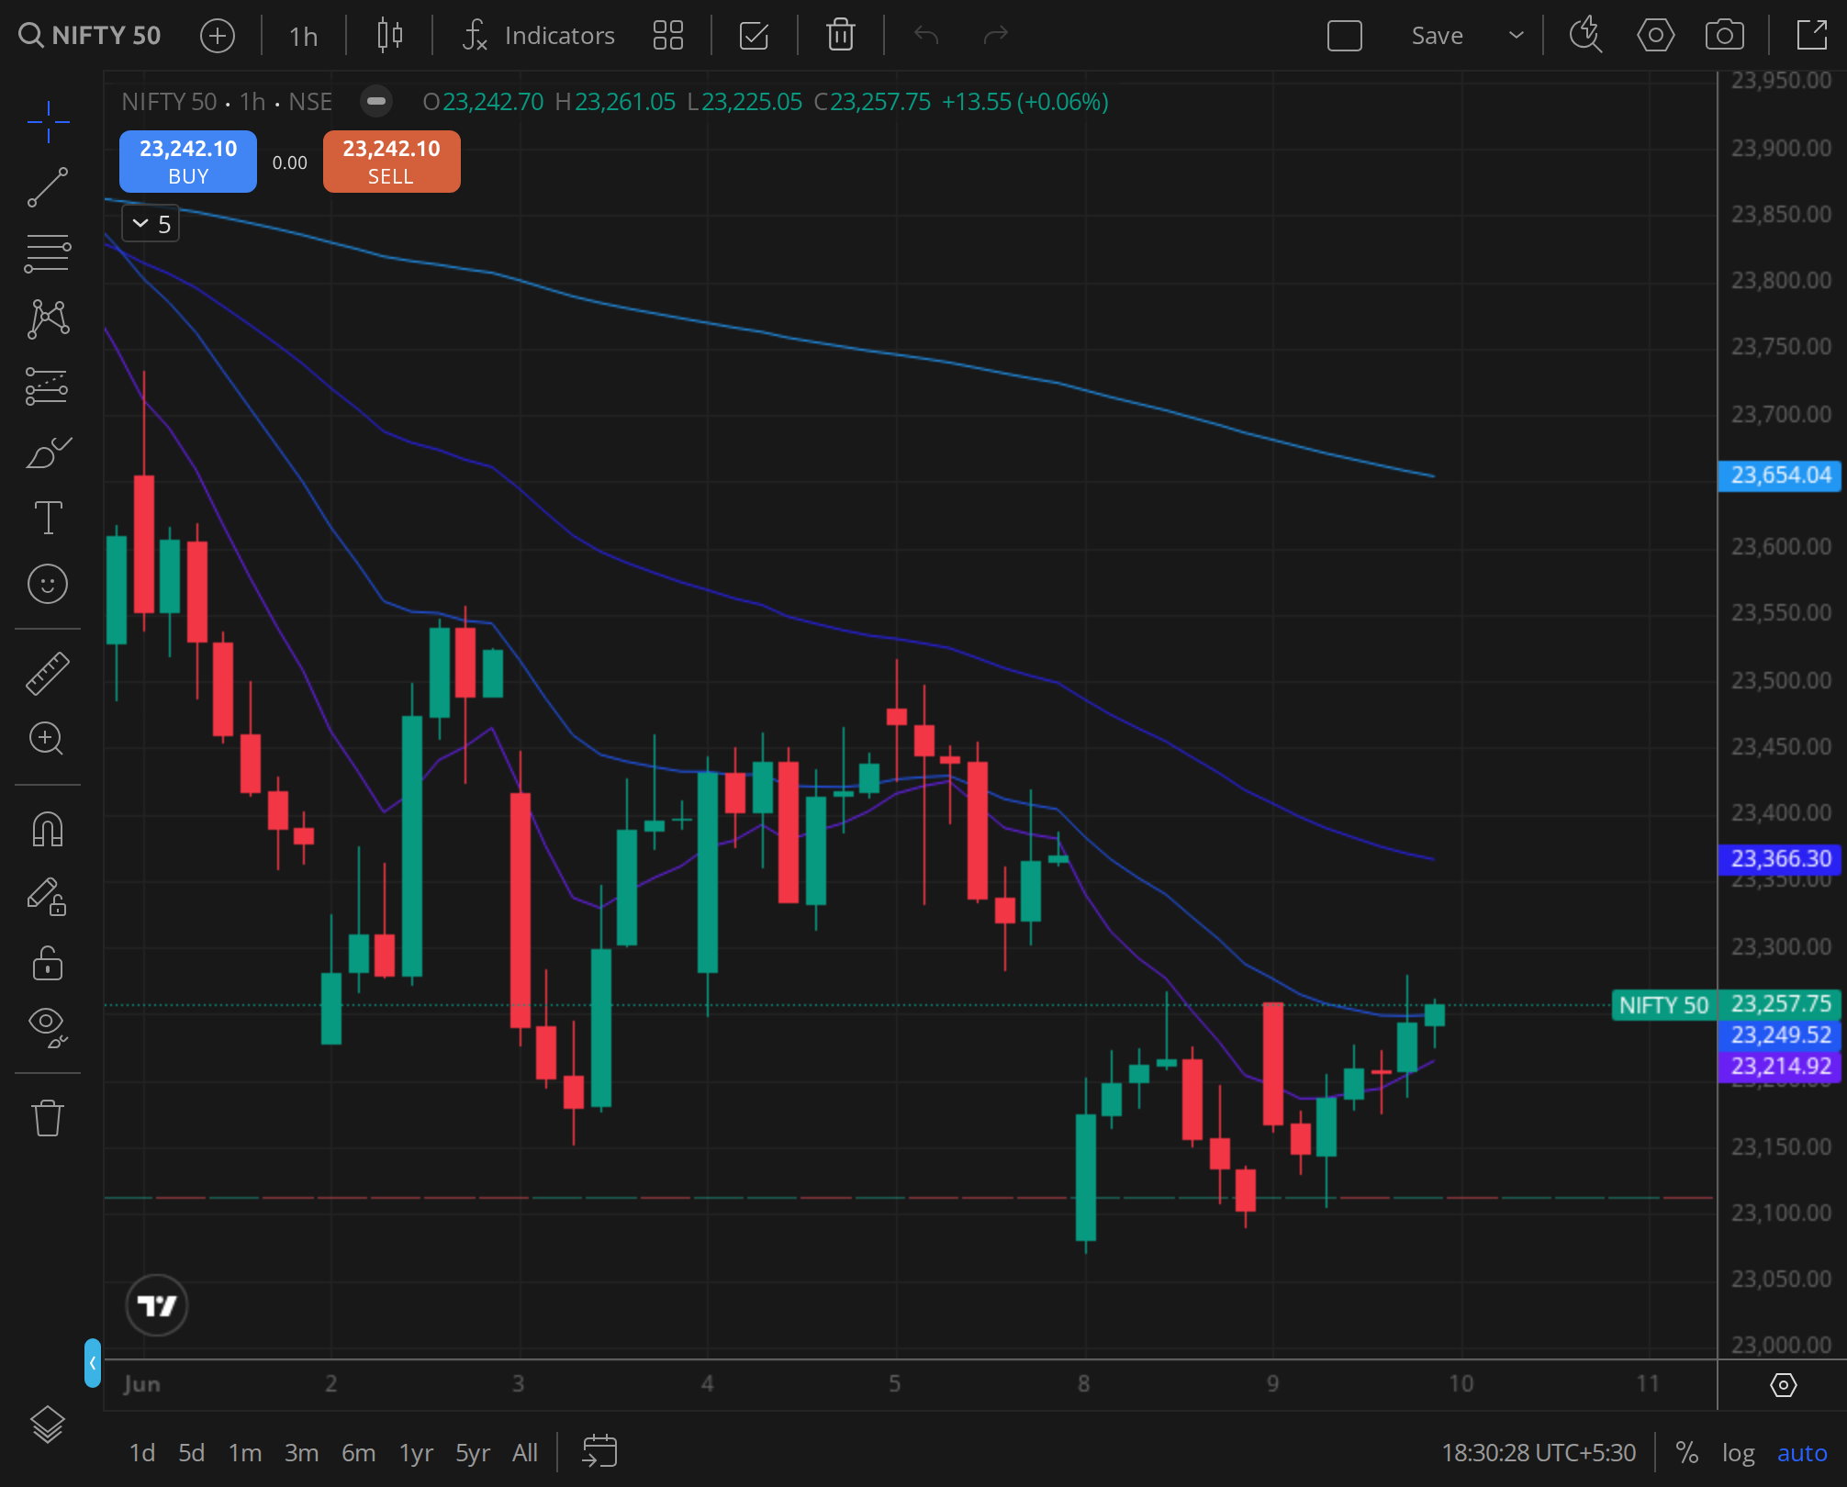Image resolution: width=1847 pixels, height=1487 pixels.
Task: Remove drawings with left sidebar trash icon
Action: click(x=48, y=1118)
